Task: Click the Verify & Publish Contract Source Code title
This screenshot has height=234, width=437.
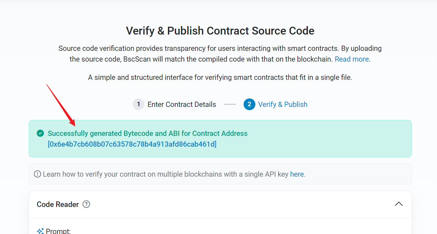Action: [220, 31]
